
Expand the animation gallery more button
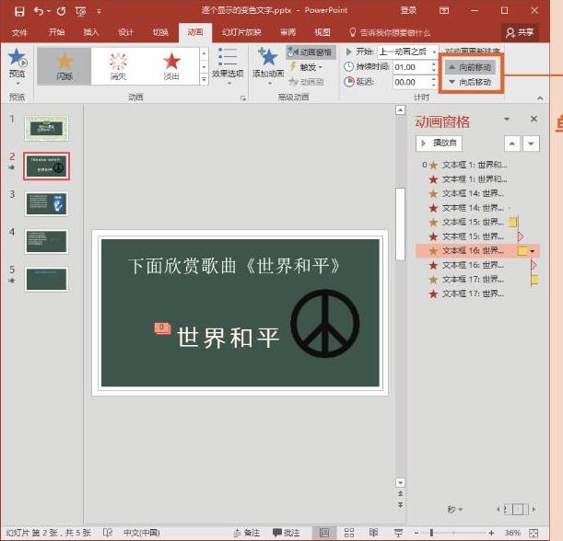coord(204,79)
